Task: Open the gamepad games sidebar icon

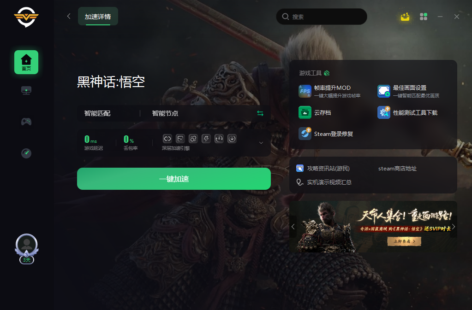Action: click(26, 122)
